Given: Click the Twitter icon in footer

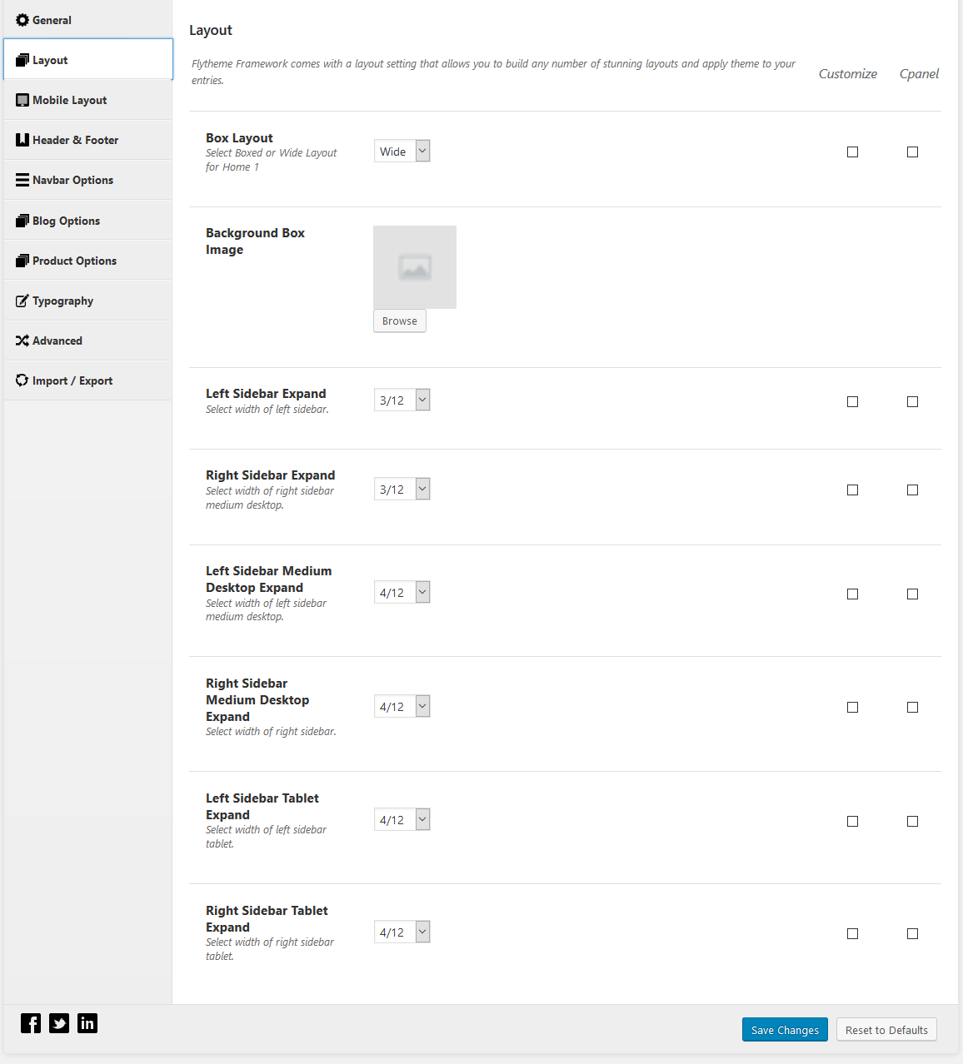Looking at the screenshot, I should click(x=59, y=1023).
